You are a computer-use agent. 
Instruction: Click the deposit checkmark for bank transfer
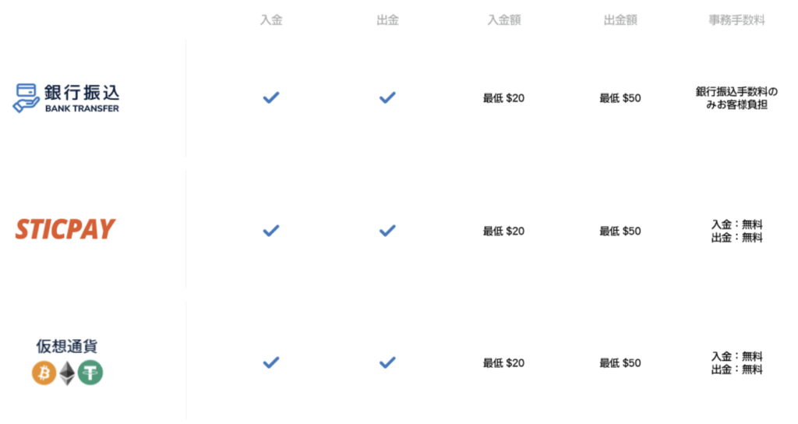pyautogui.click(x=270, y=97)
